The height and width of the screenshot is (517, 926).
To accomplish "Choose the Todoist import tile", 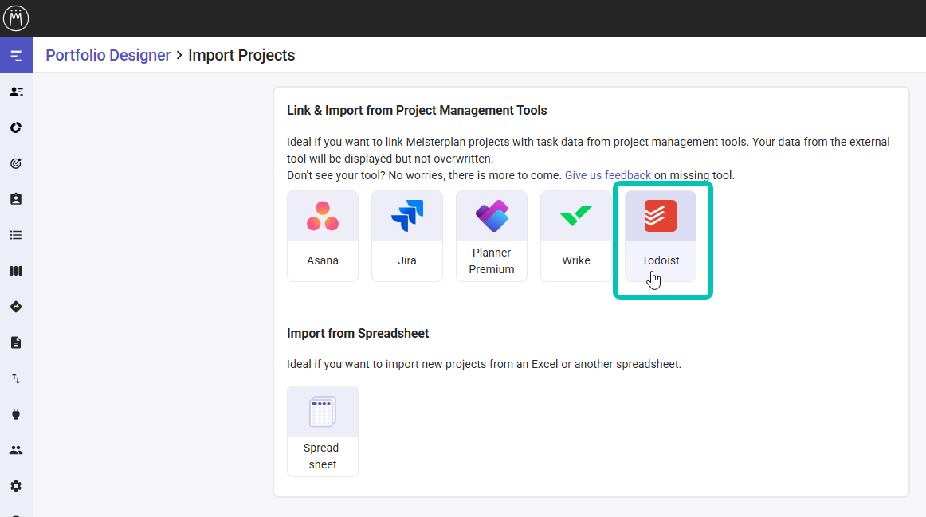I will [661, 236].
